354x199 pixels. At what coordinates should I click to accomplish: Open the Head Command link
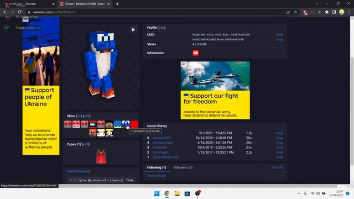pyautogui.click(x=79, y=171)
